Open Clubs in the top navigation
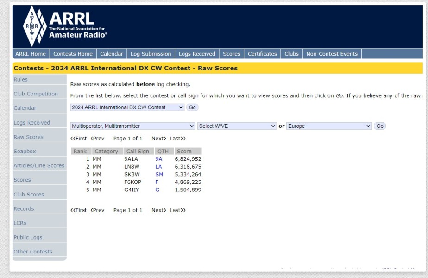 [291, 54]
